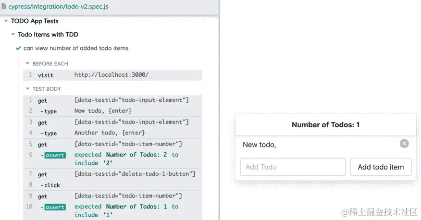Click the 'New todo,' list item text

[x=260, y=145]
